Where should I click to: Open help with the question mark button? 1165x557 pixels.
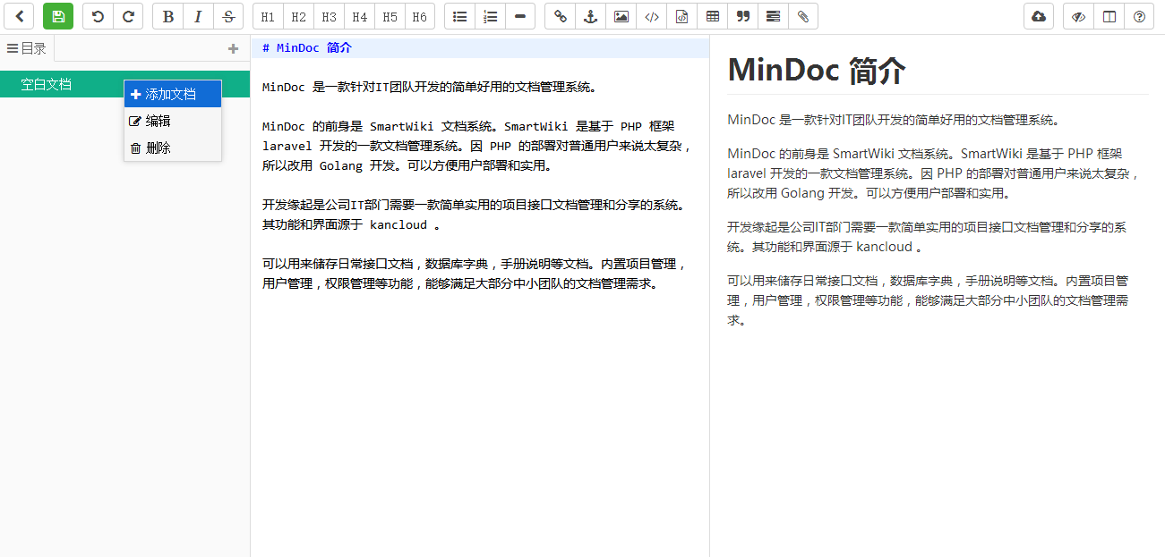coord(1138,16)
